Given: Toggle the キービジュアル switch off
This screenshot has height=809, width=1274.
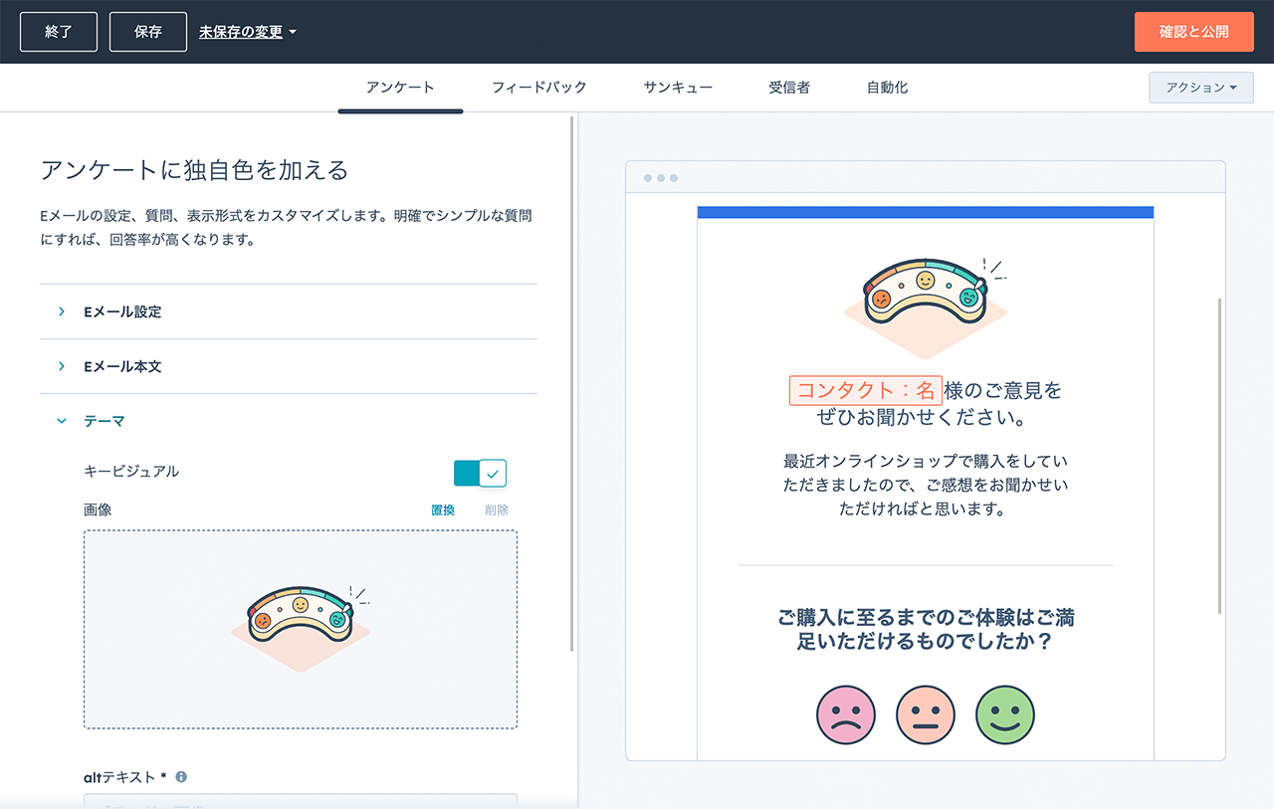Looking at the screenshot, I should click(x=480, y=474).
